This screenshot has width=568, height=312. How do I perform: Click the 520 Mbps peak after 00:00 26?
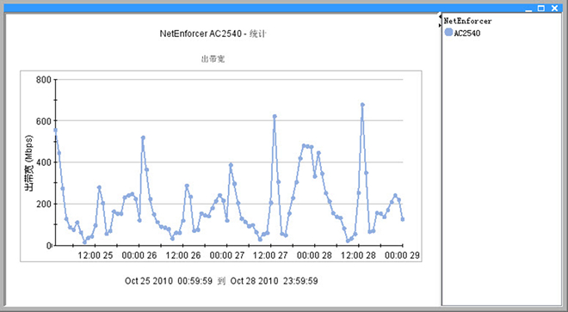pos(143,138)
